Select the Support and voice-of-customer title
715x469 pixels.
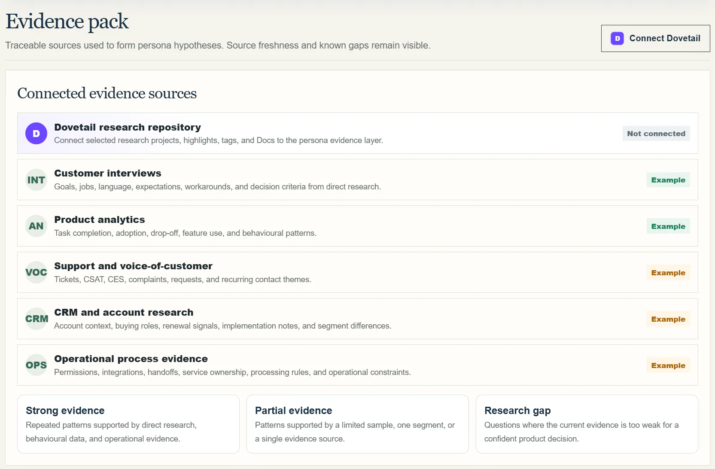133,266
